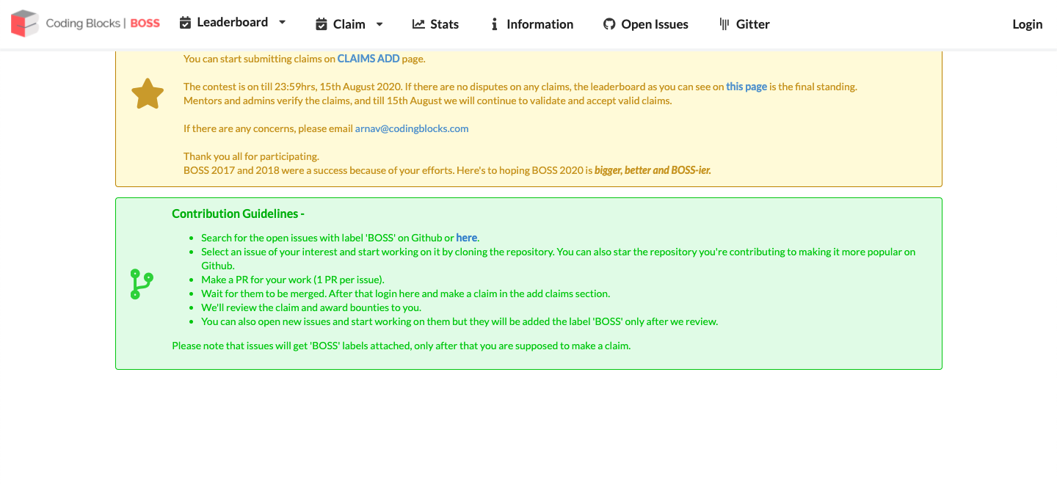Viewport: 1057px width, 485px height.
Task: Open the Leaderboard menu
Action: [x=233, y=23]
